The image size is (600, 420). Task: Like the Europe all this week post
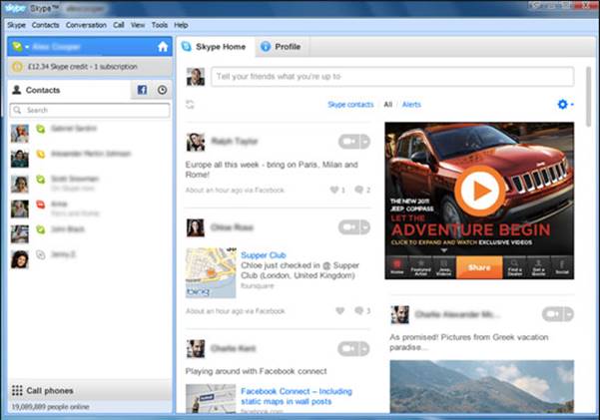334,190
